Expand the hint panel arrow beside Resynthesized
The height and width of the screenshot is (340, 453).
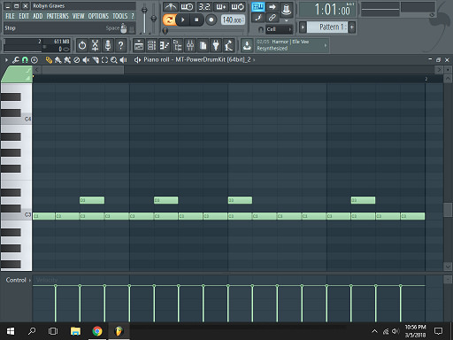point(326,45)
